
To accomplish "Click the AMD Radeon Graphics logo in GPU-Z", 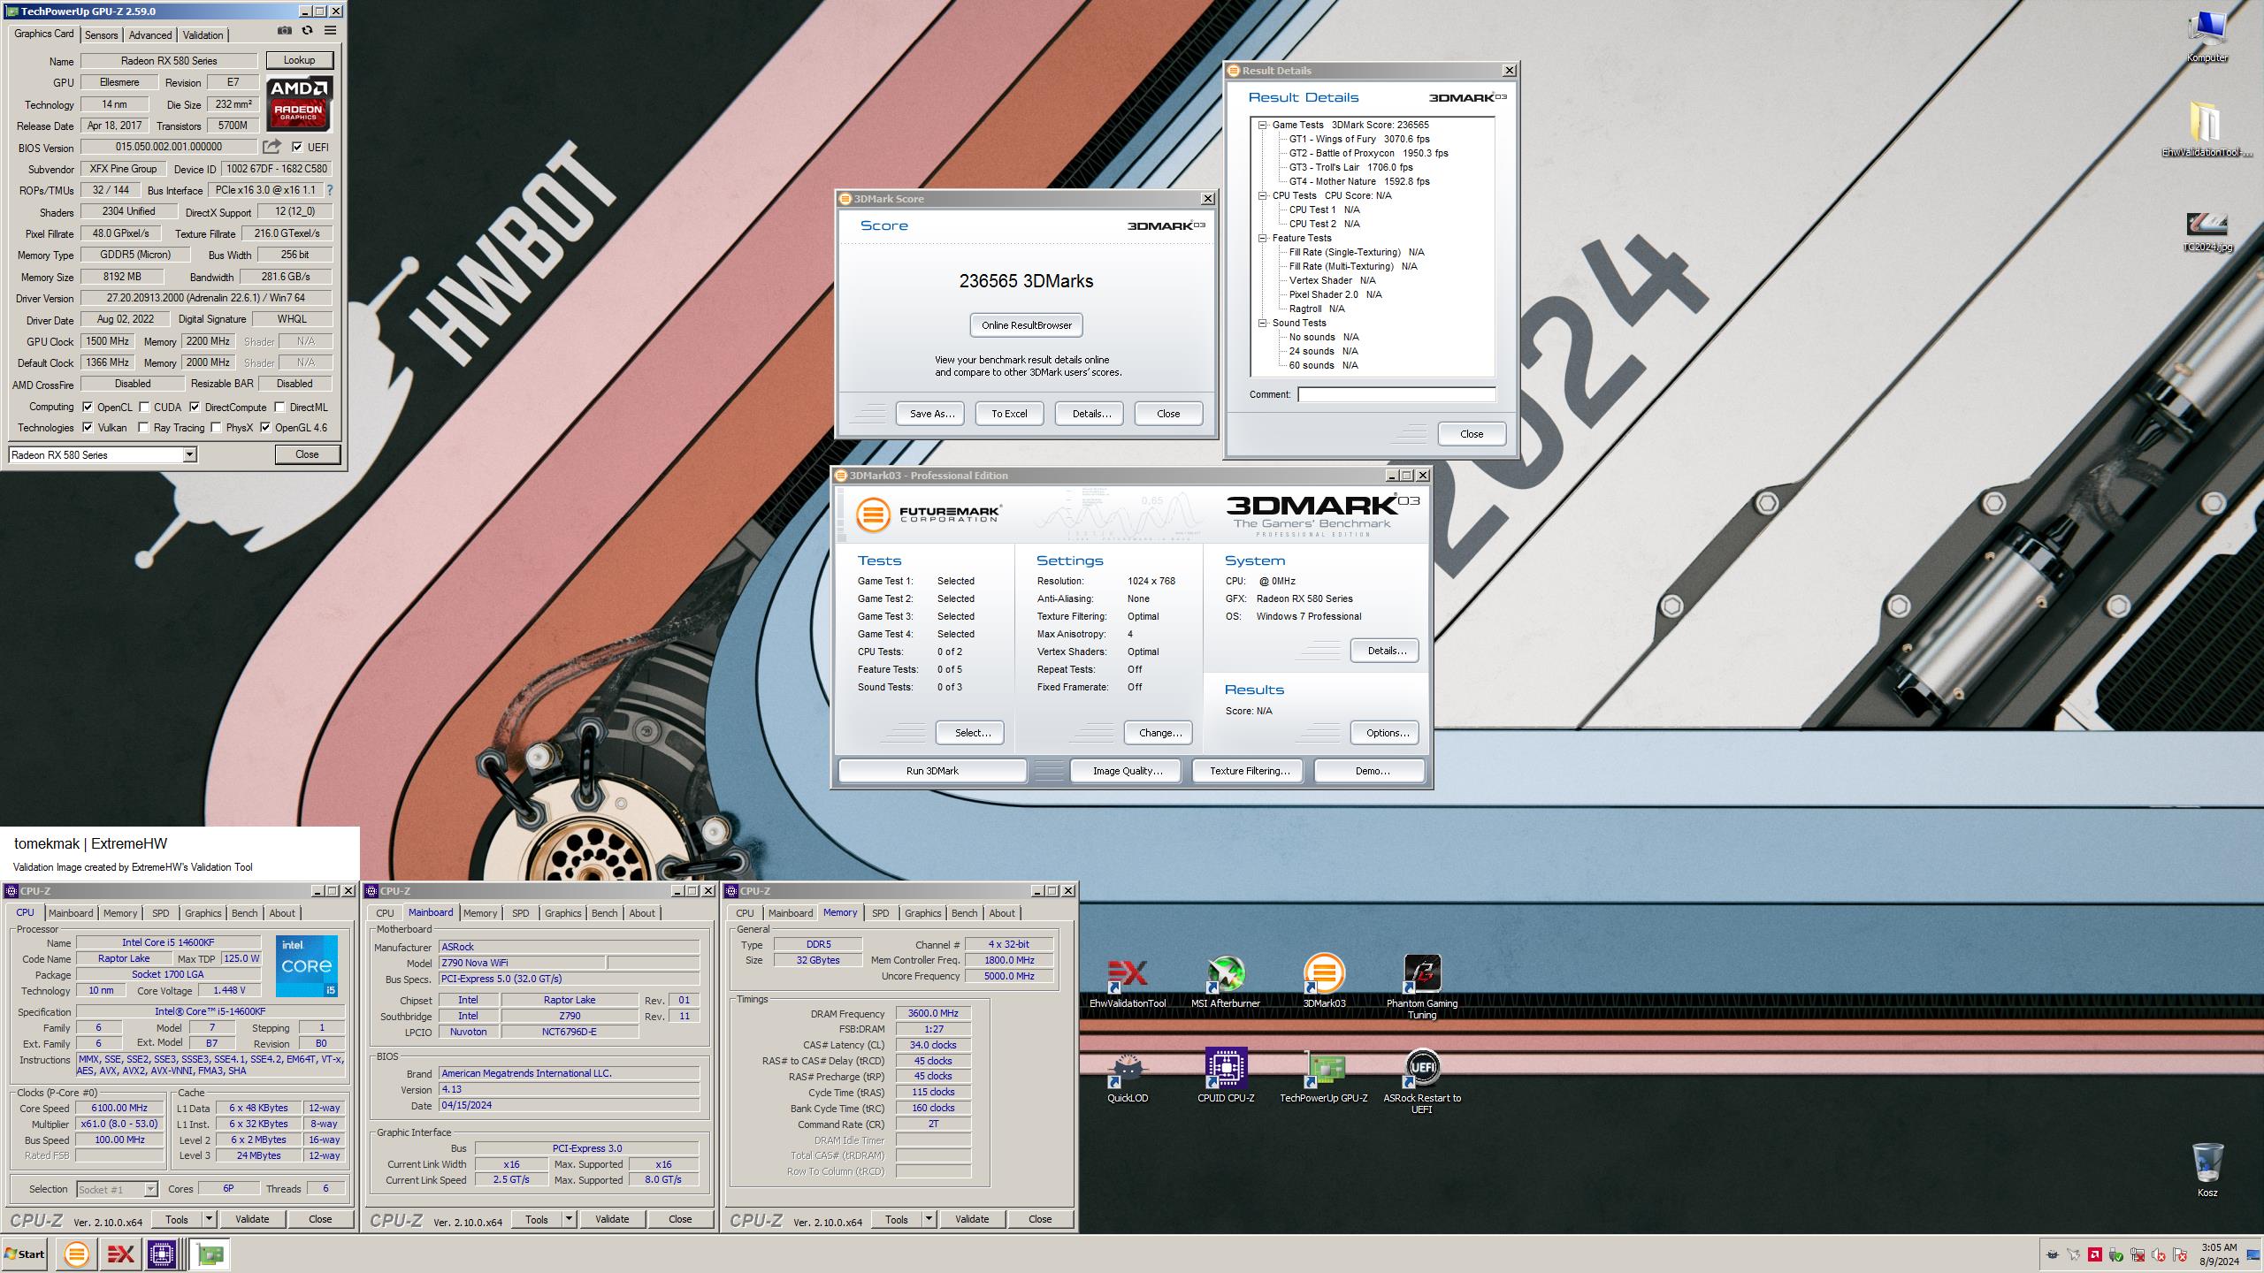I will [299, 103].
